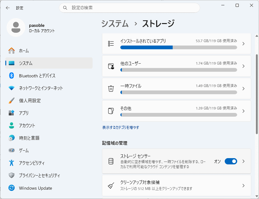Select 時刻と言語 label in sidebar

29,138
